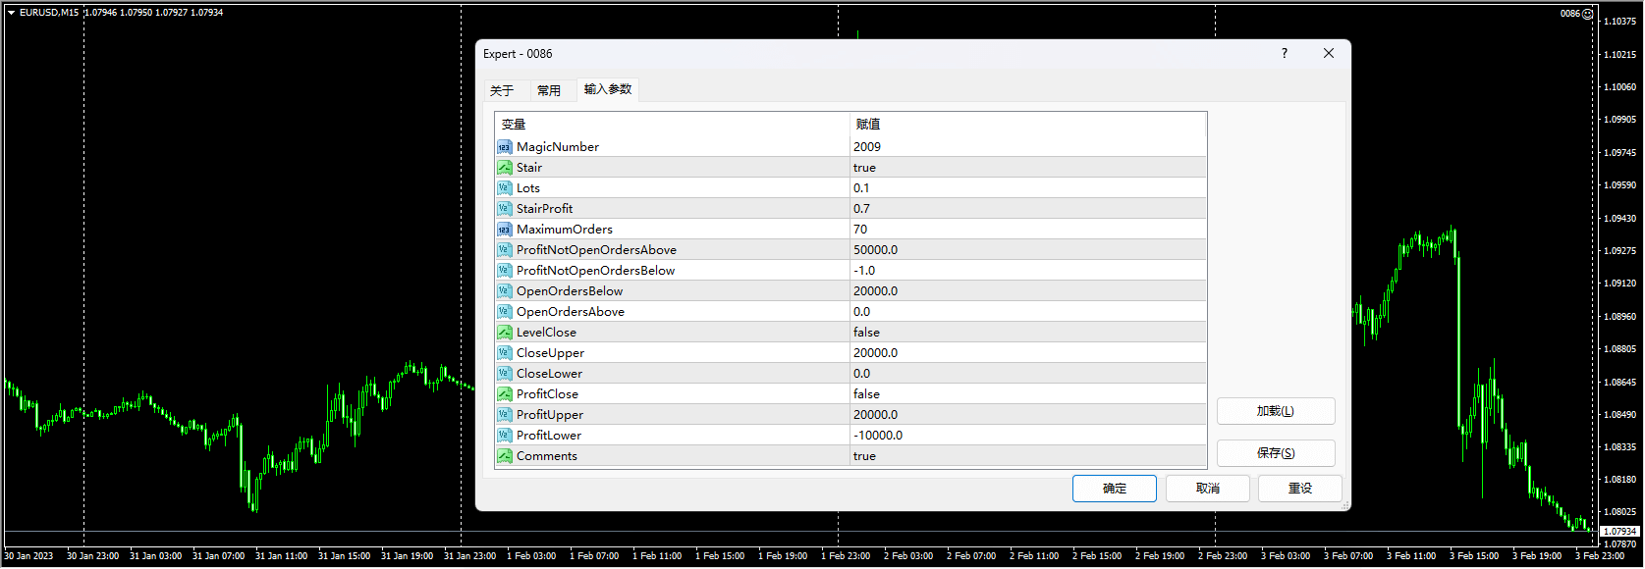Image resolution: width=1645 pixels, height=569 pixels.
Task: Click the Comments boolean type icon
Action: (x=504, y=456)
